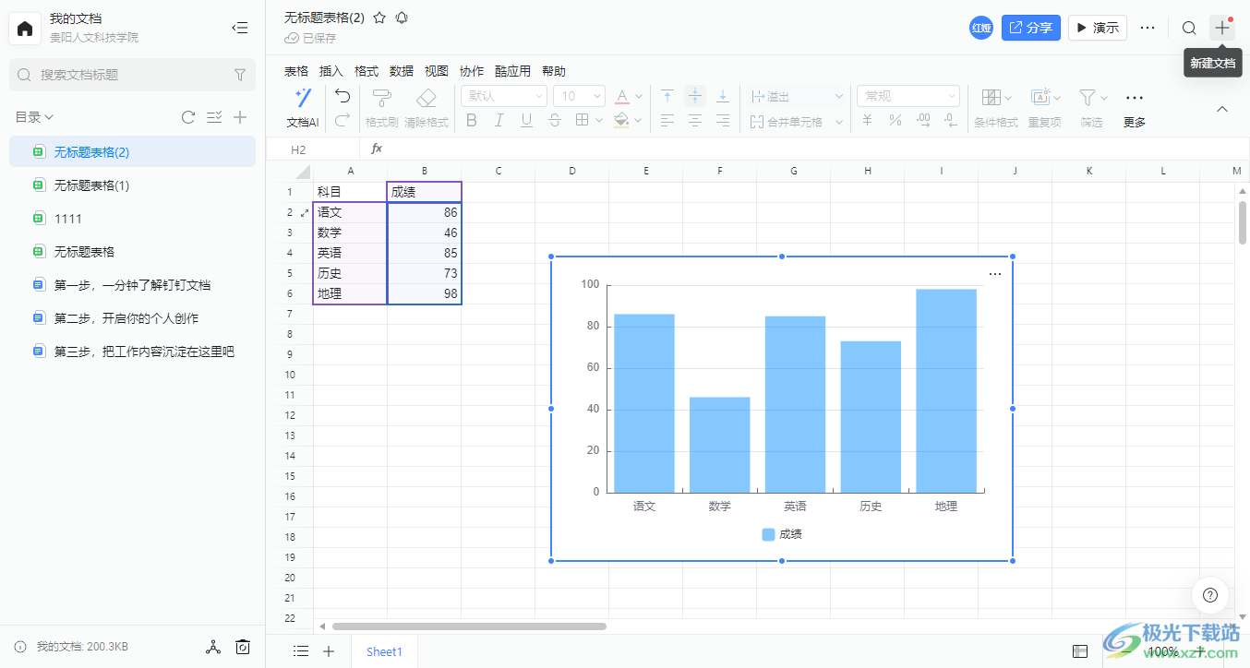Open the 插入 menu
This screenshot has width=1250, height=668.
[x=331, y=71]
